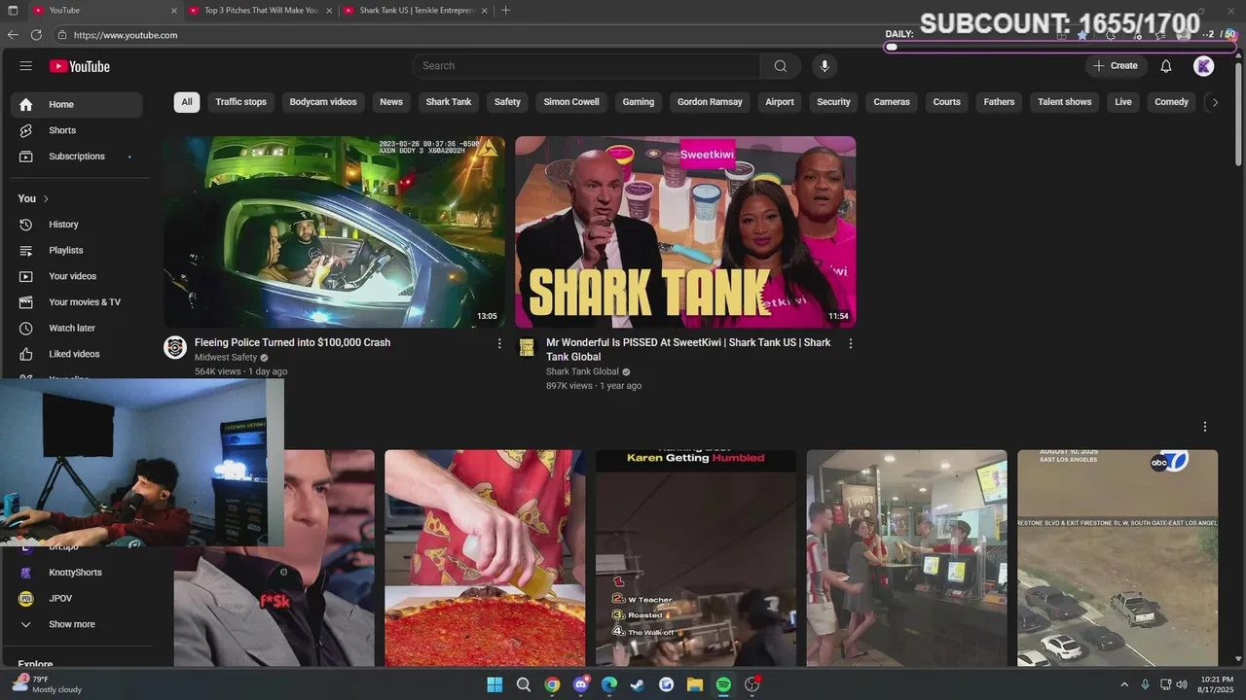
Task: Select the Talent shows chip
Action: click(1065, 102)
